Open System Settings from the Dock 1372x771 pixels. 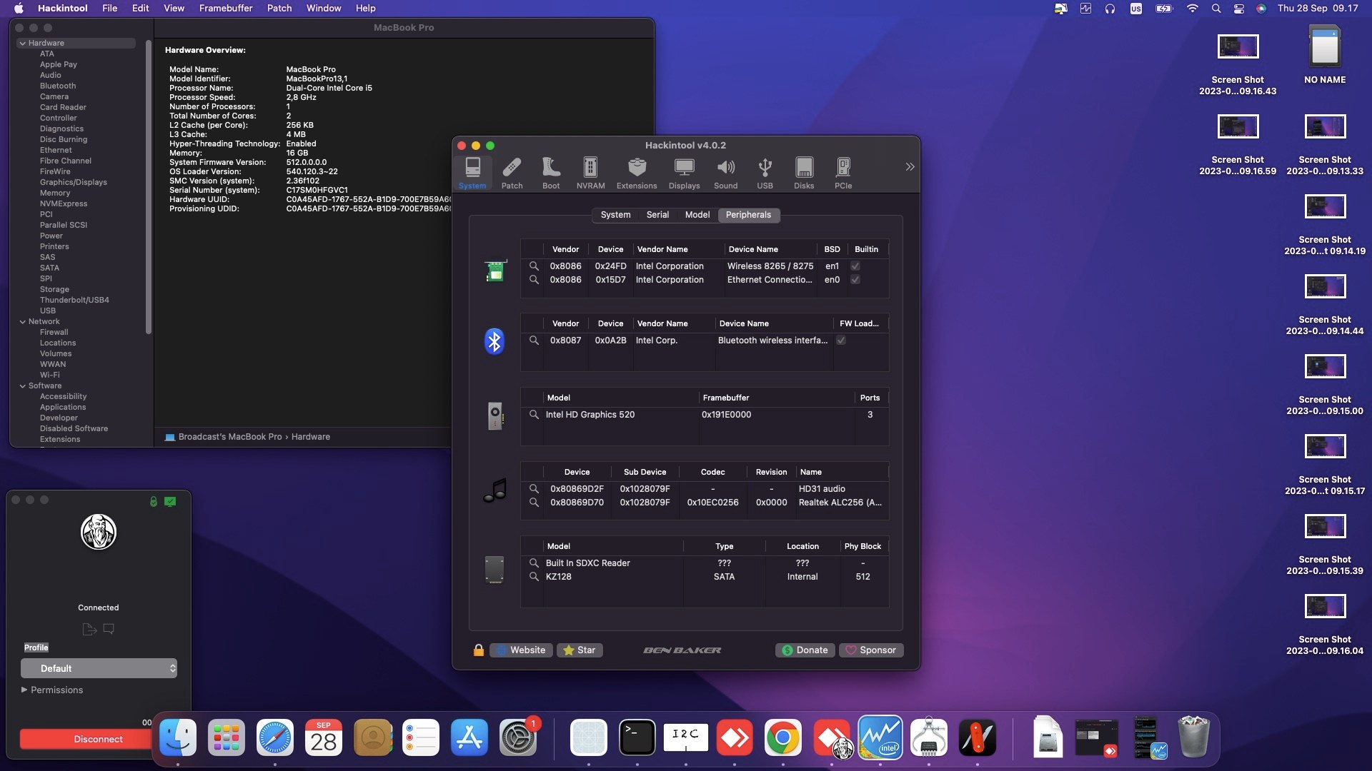tap(518, 738)
